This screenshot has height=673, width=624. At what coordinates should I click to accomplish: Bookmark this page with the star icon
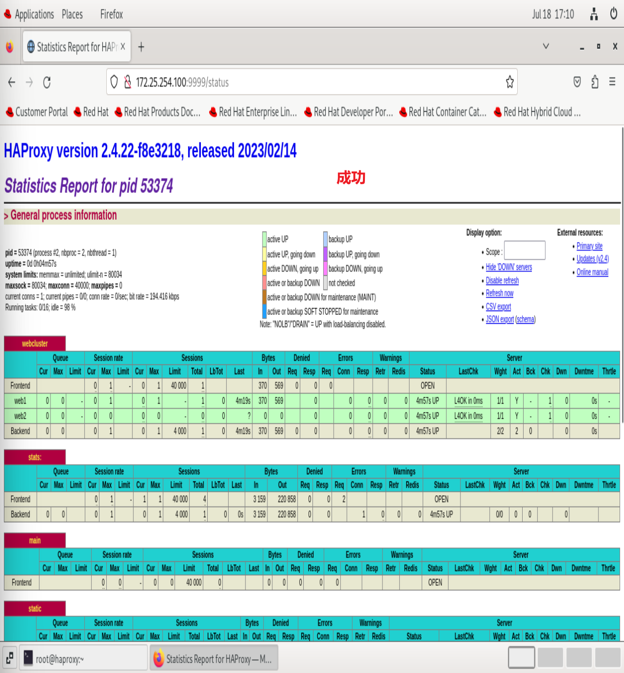click(x=510, y=82)
